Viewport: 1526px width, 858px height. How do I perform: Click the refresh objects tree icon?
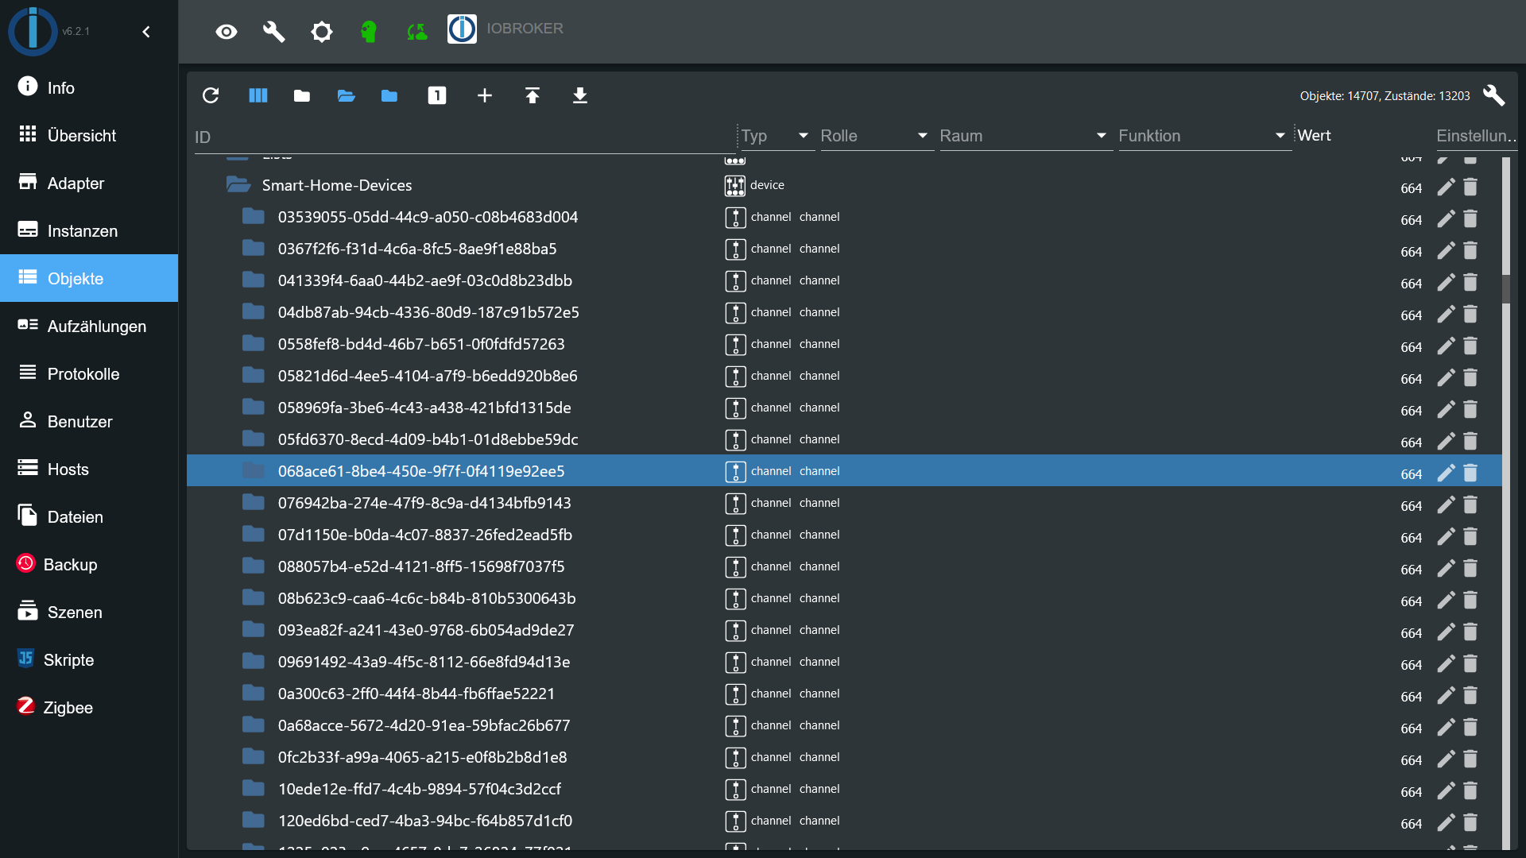pos(211,96)
